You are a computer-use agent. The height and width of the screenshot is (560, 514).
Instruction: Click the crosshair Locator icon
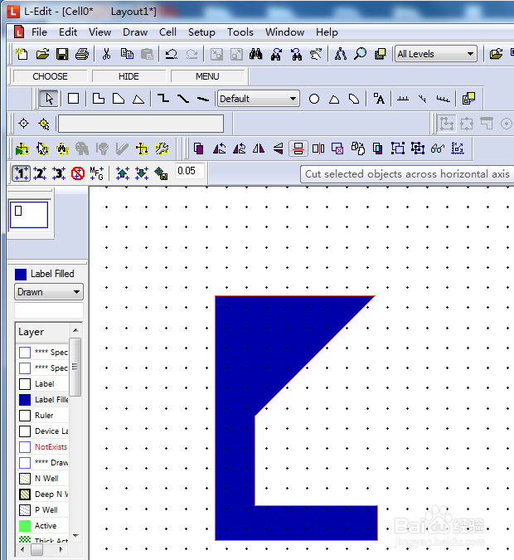pos(23,124)
